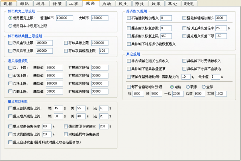Open the 内政 tab
241x161 pixels.
pos(106,4)
